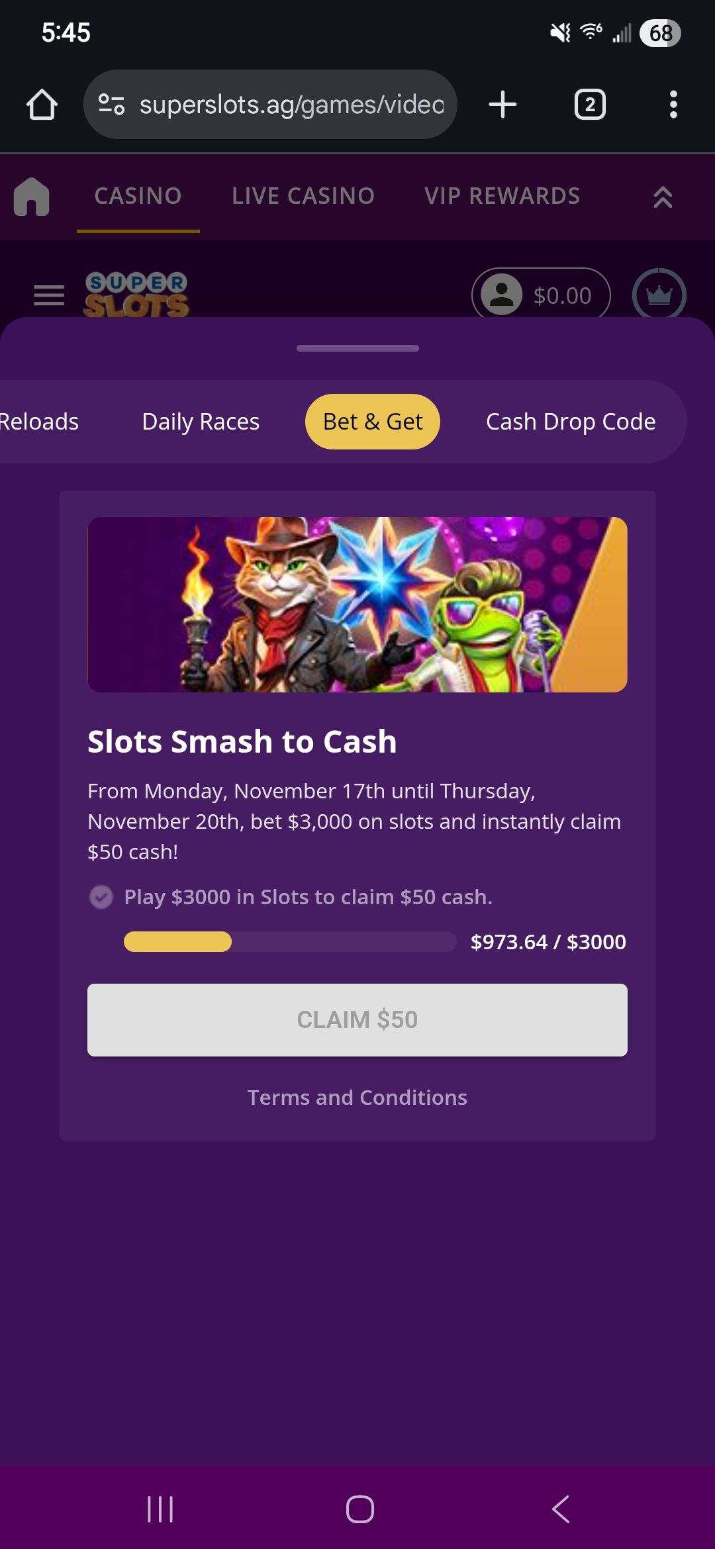
Task: Select the Cash Drop Code tab
Action: (x=571, y=422)
